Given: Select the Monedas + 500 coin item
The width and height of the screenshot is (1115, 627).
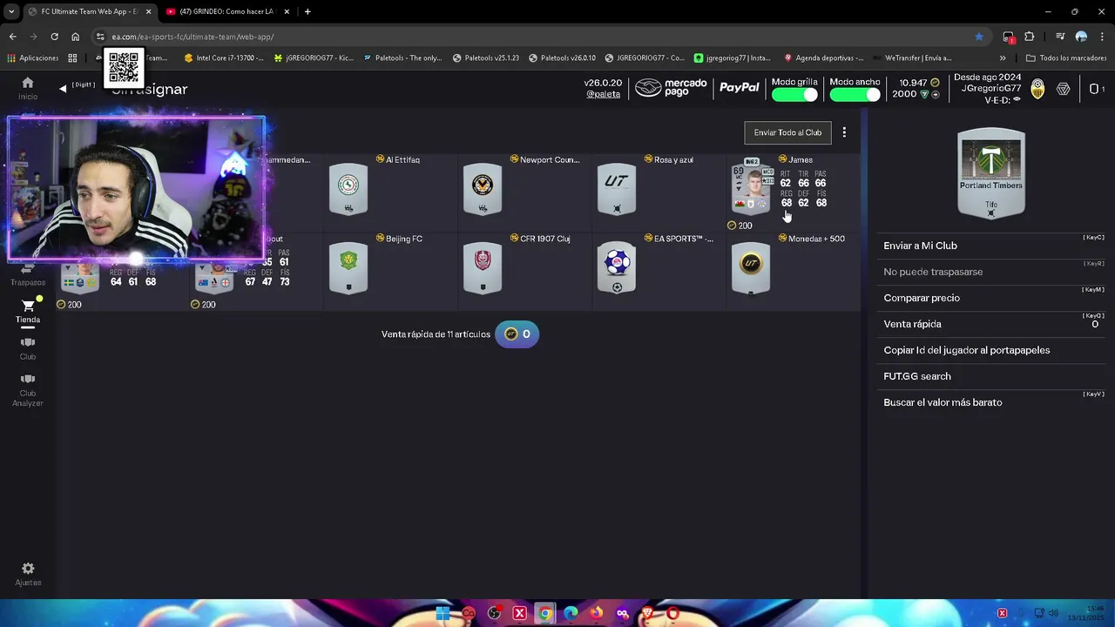Looking at the screenshot, I should (751, 267).
